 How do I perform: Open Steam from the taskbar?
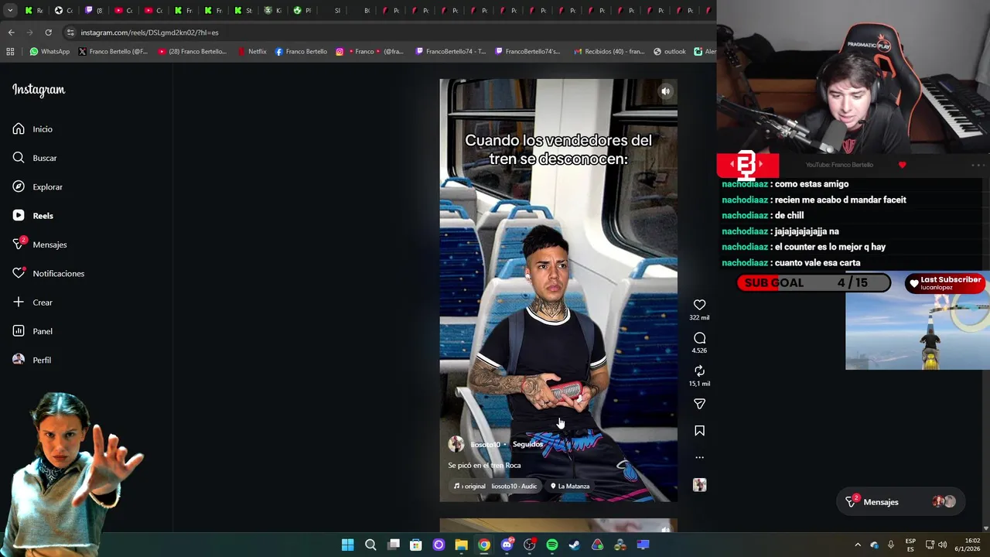pyautogui.click(x=575, y=545)
